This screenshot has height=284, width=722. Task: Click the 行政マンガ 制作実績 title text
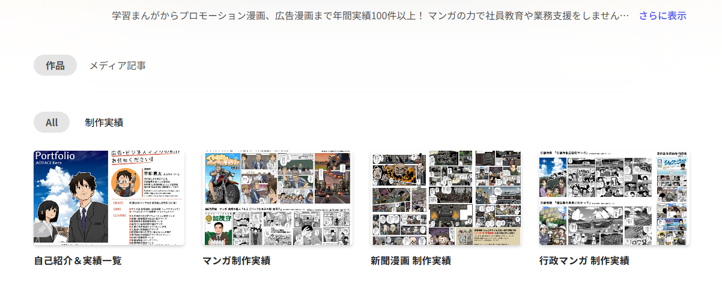584,261
